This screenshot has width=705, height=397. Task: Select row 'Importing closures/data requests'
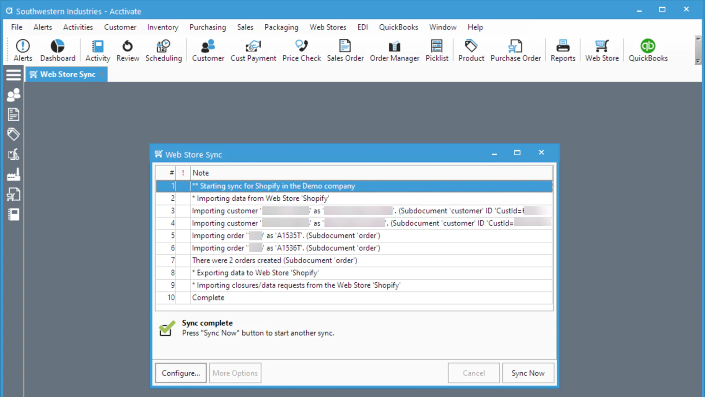[x=354, y=285]
